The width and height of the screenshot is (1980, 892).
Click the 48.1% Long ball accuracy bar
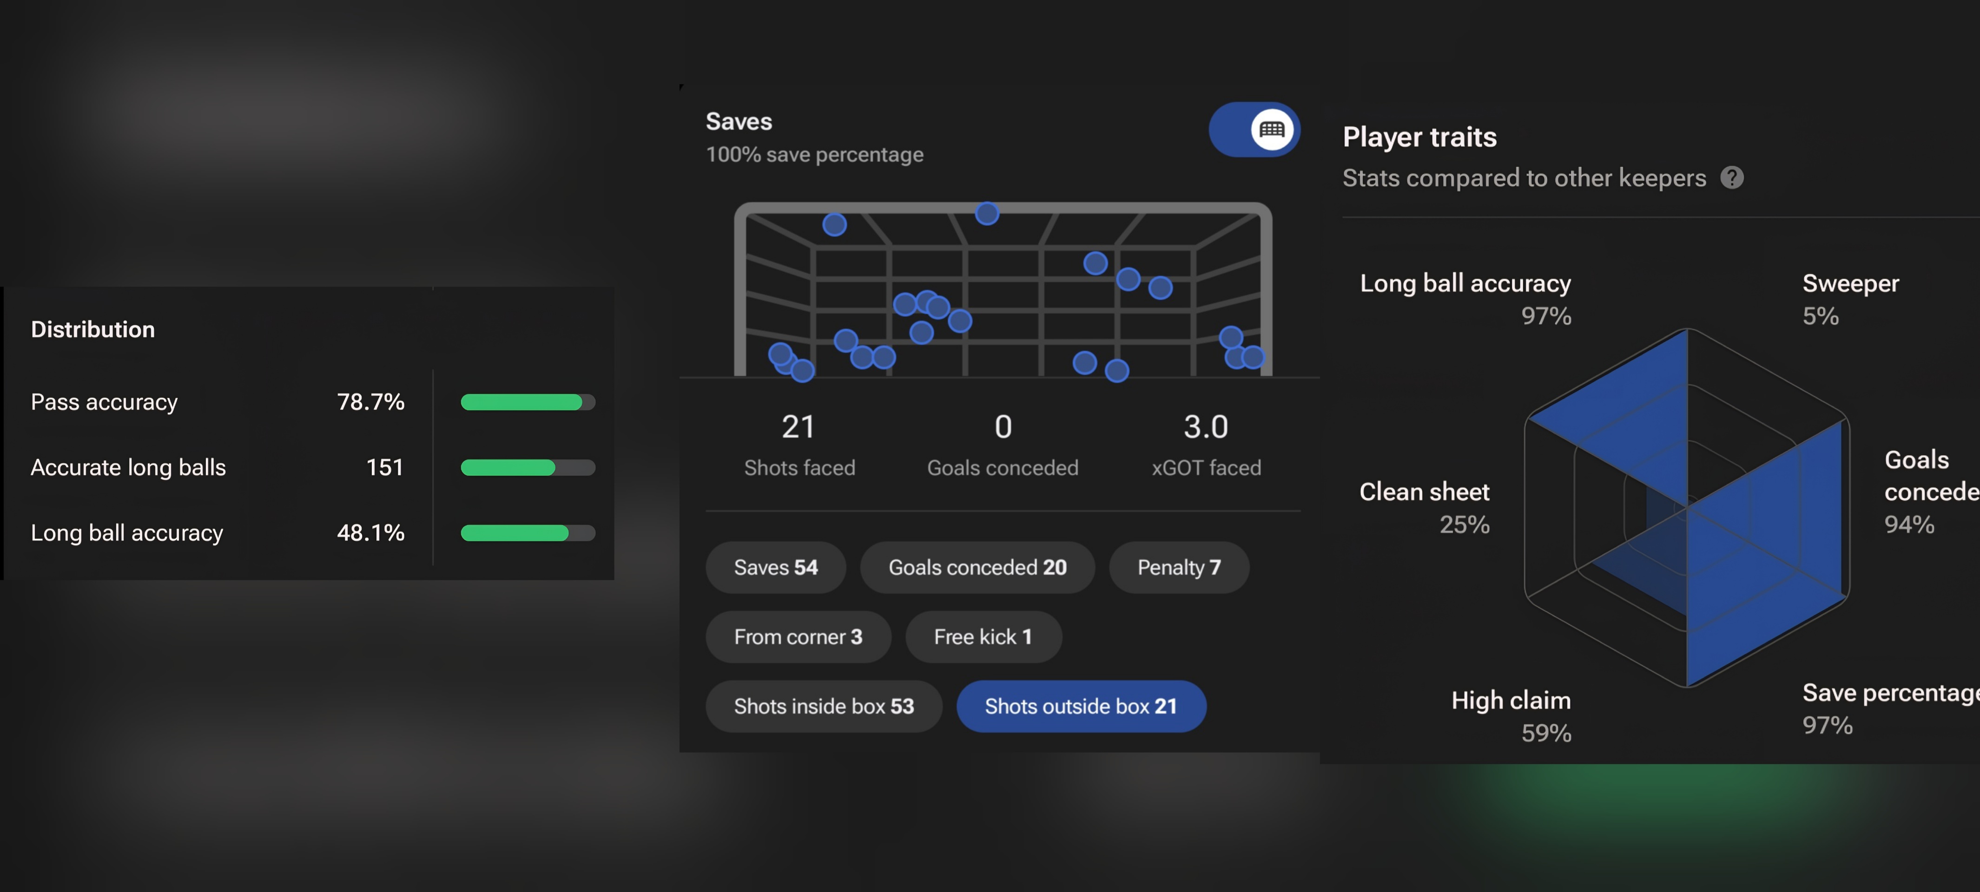[527, 532]
